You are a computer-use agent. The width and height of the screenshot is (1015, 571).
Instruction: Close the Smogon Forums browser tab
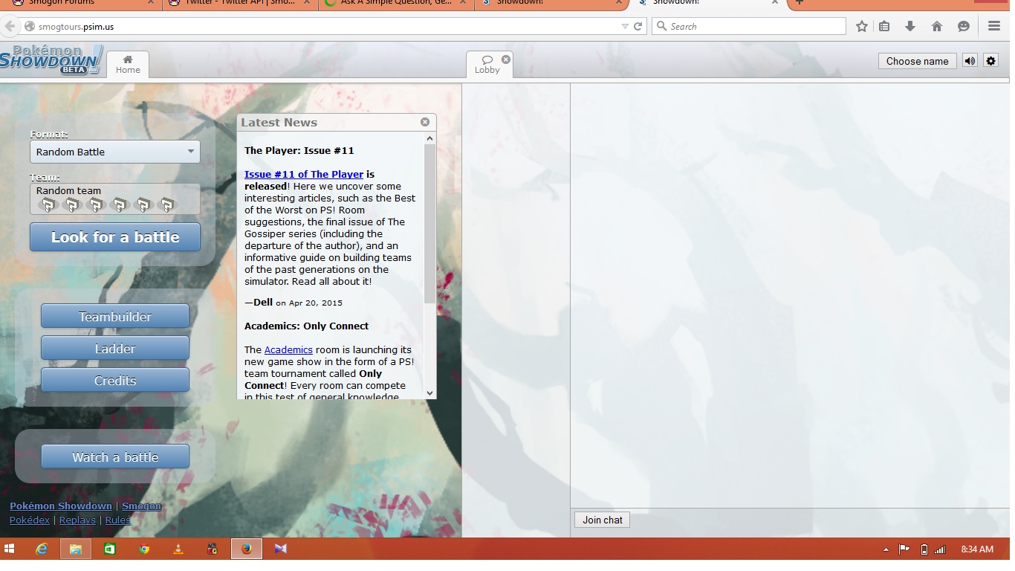click(151, 3)
